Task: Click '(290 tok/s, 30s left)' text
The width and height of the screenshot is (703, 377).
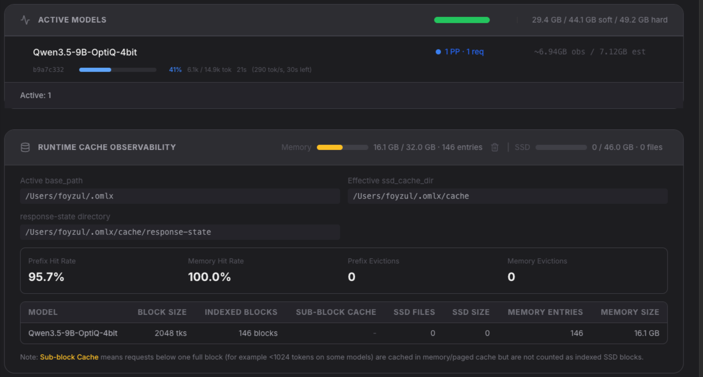Action: [282, 70]
